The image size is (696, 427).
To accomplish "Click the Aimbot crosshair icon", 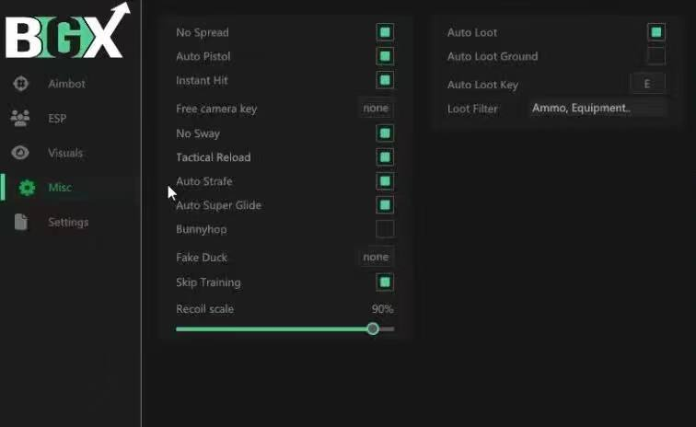I will (x=20, y=84).
